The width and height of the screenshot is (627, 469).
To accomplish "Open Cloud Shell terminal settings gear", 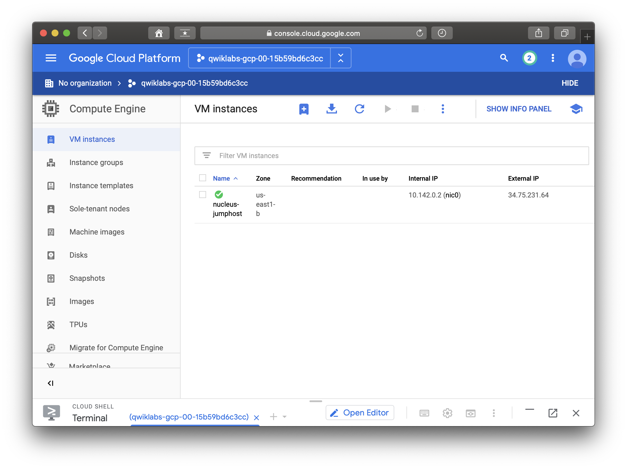I will 447,413.
